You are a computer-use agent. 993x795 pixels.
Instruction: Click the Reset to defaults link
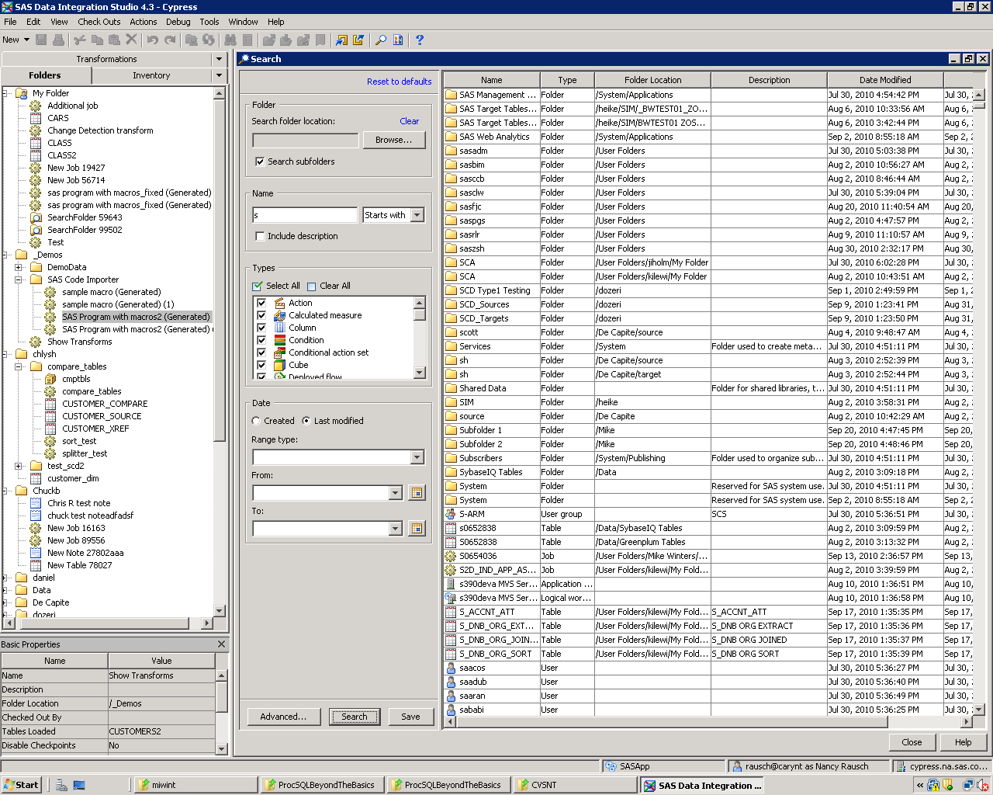tap(399, 82)
